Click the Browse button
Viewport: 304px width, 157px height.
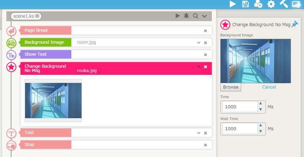[231, 87]
